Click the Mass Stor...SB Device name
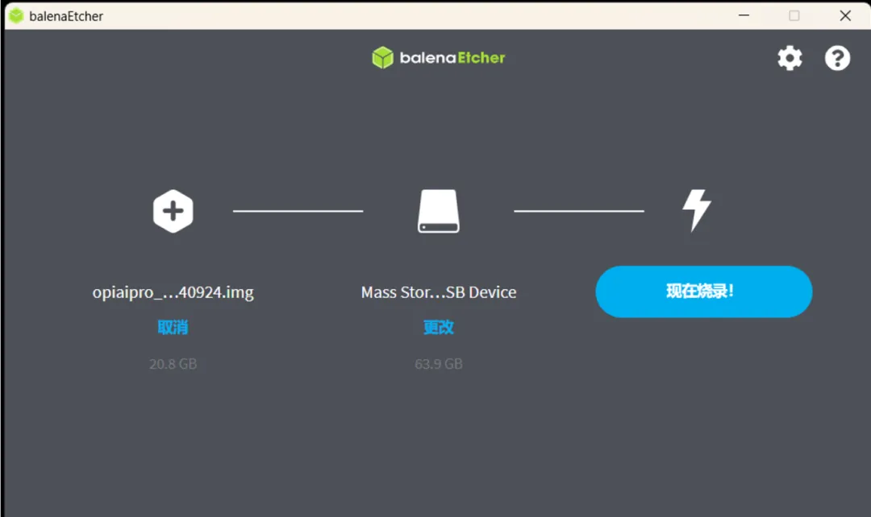Viewport: 871px width, 517px height. (438, 292)
